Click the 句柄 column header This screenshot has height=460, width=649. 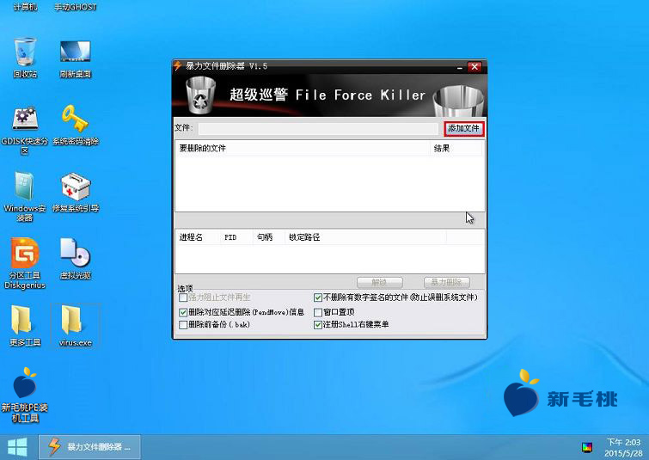click(268, 237)
